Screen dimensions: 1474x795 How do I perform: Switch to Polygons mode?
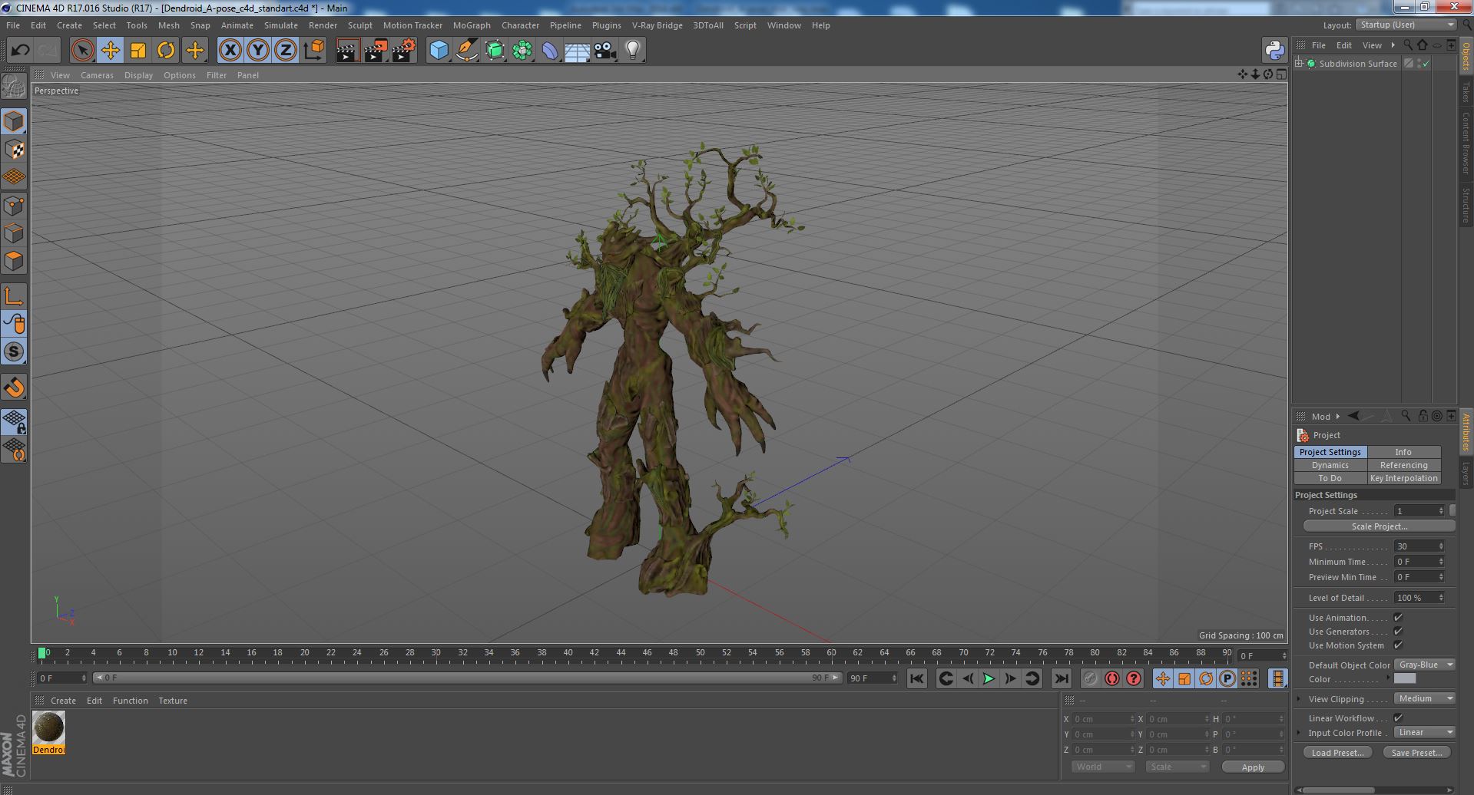(14, 261)
